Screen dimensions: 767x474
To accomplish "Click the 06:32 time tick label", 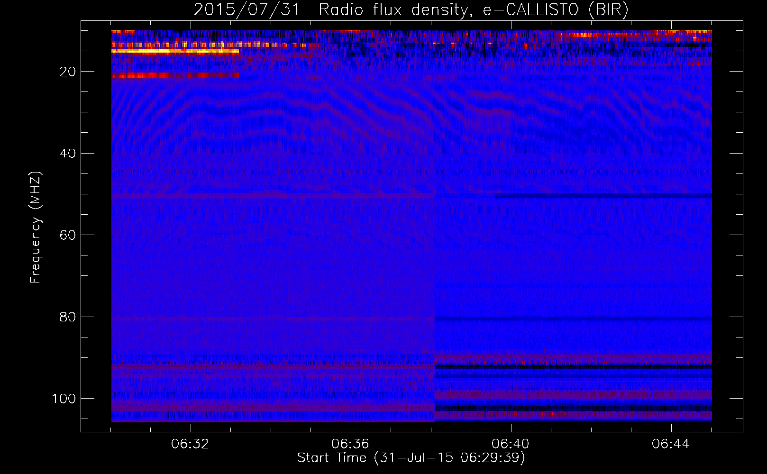I will (190, 444).
